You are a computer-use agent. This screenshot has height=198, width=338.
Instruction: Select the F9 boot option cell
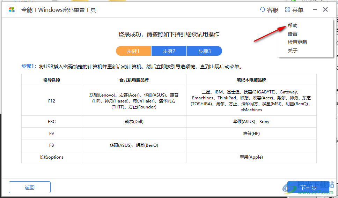click(52, 134)
